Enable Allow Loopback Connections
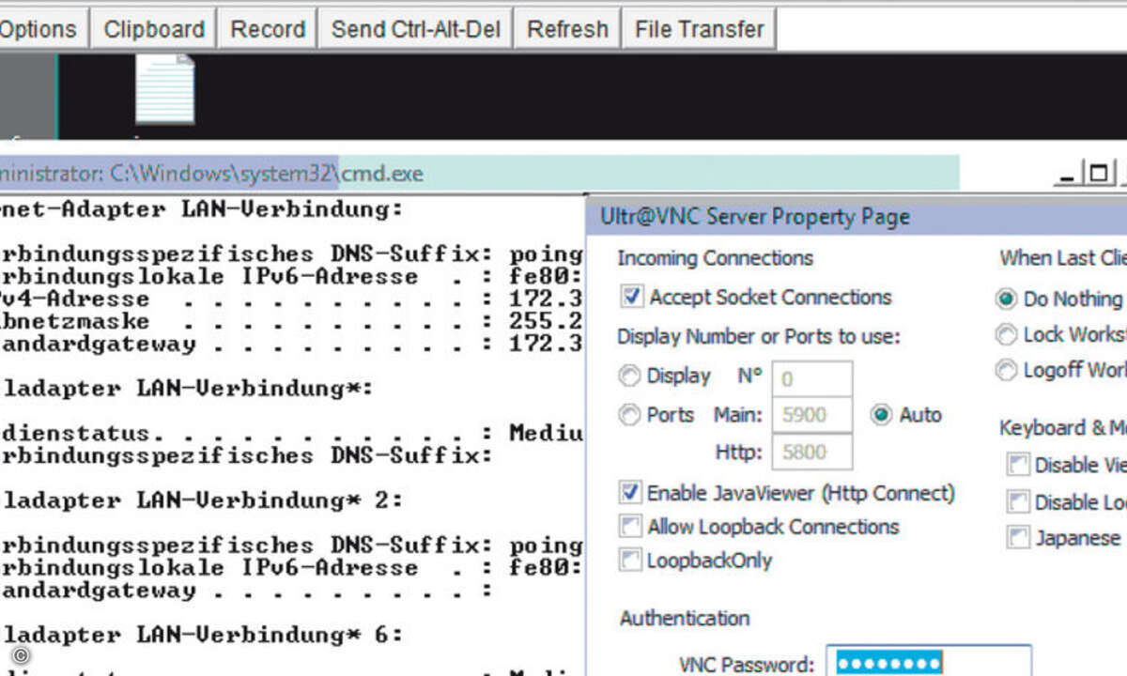This screenshot has height=676, width=1127. click(x=629, y=526)
